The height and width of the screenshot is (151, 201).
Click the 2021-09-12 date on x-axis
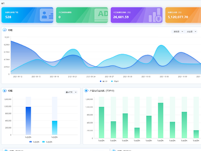pos(18,77)
